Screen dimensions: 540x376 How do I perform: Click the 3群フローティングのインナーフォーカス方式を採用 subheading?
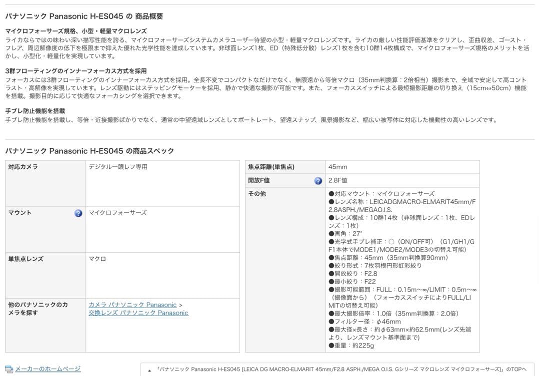coord(76,71)
